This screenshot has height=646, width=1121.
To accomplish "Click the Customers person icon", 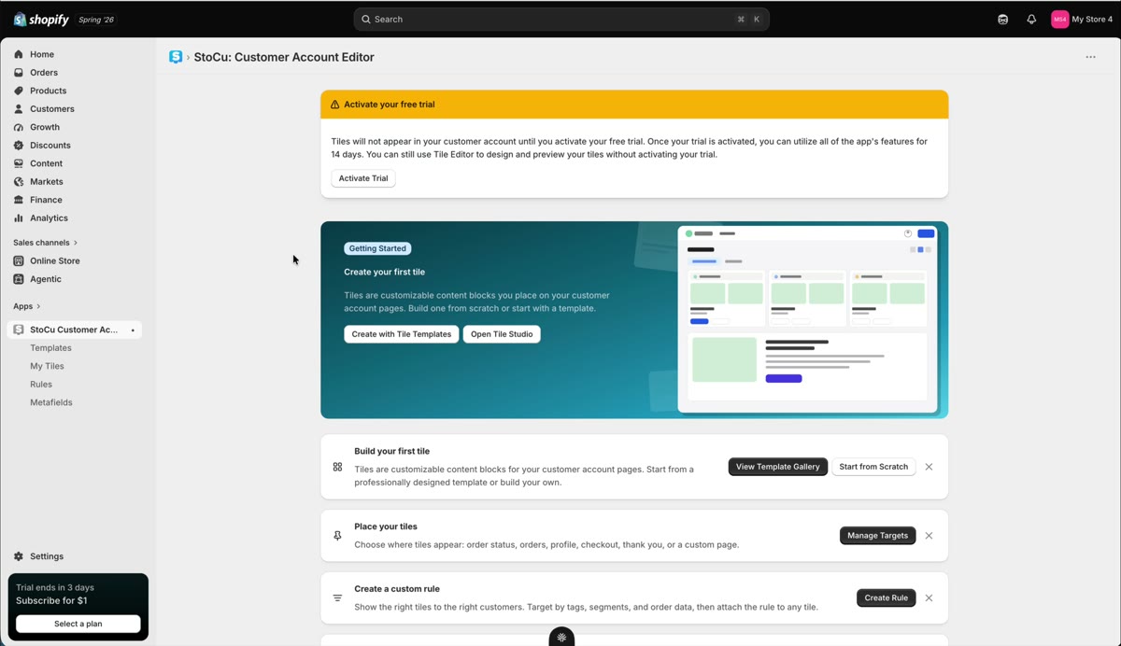I will [x=19, y=109].
